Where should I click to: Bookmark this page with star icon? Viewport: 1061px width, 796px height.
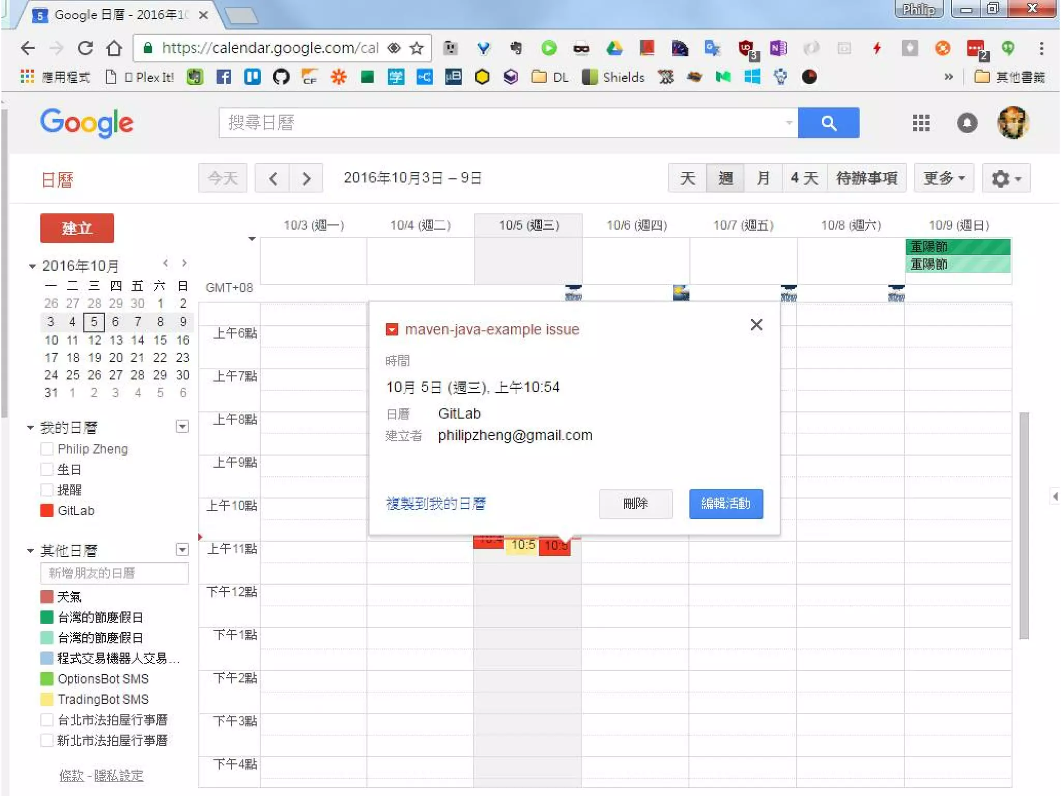[417, 48]
